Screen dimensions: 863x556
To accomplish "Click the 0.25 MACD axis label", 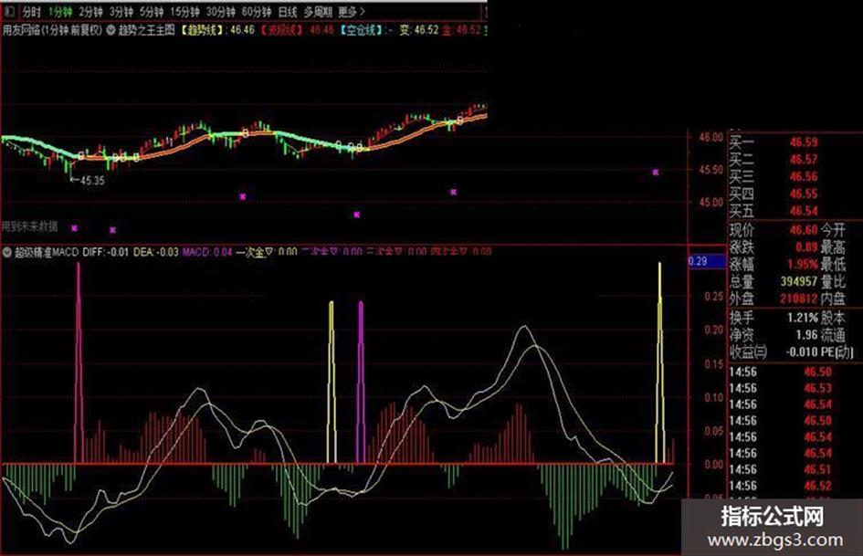I will coord(714,297).
